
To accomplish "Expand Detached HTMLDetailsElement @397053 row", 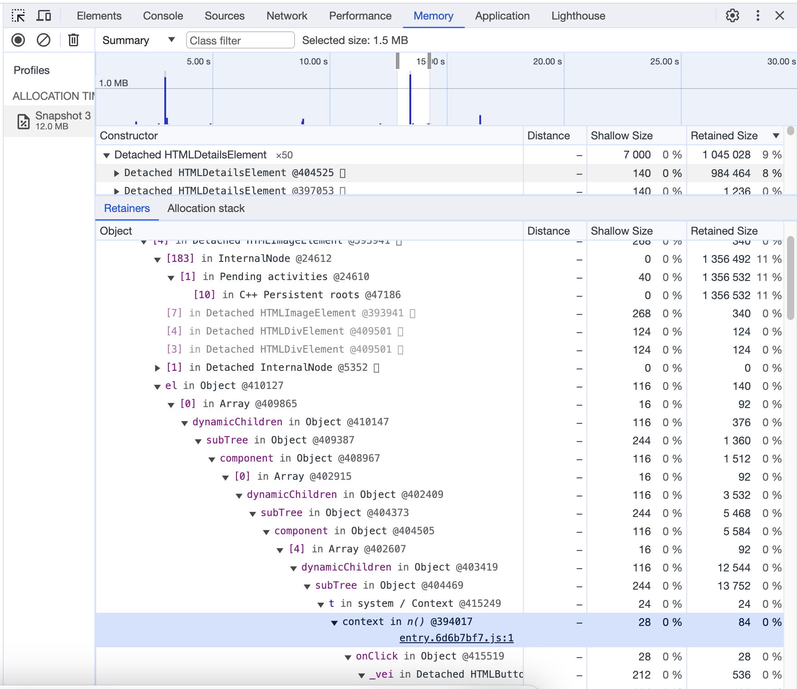I will click(116, 191).
